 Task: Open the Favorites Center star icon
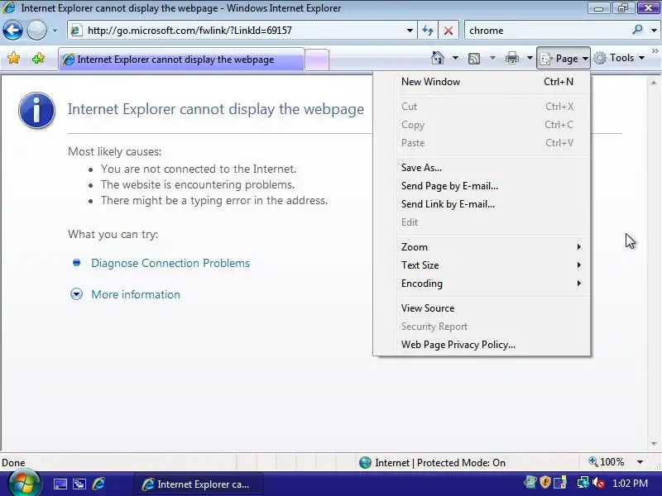13,58
